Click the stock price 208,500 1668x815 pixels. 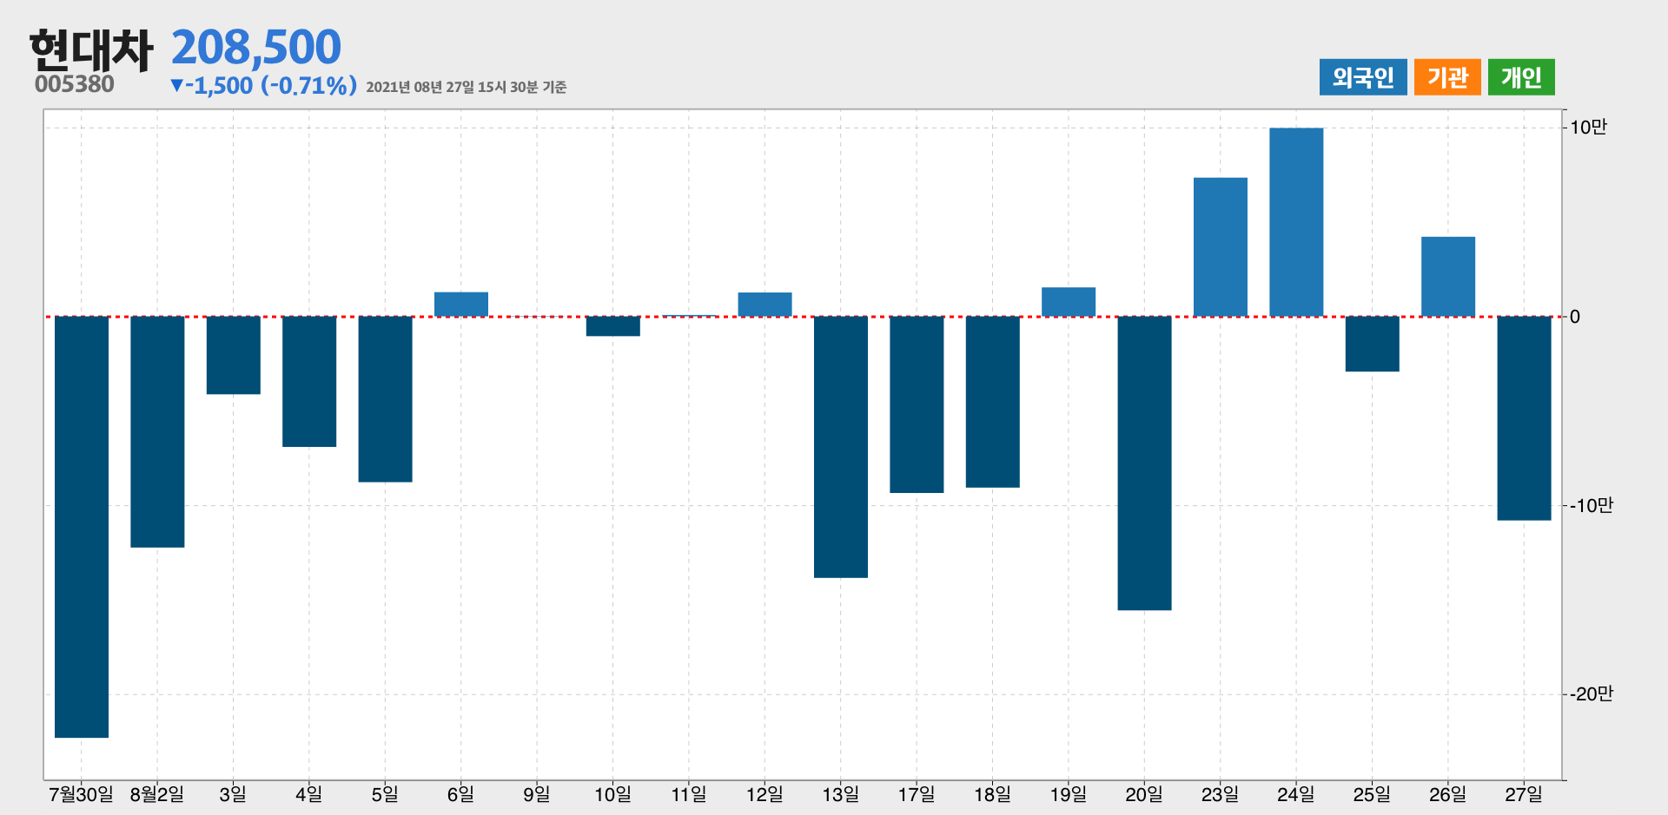point(256,47)
